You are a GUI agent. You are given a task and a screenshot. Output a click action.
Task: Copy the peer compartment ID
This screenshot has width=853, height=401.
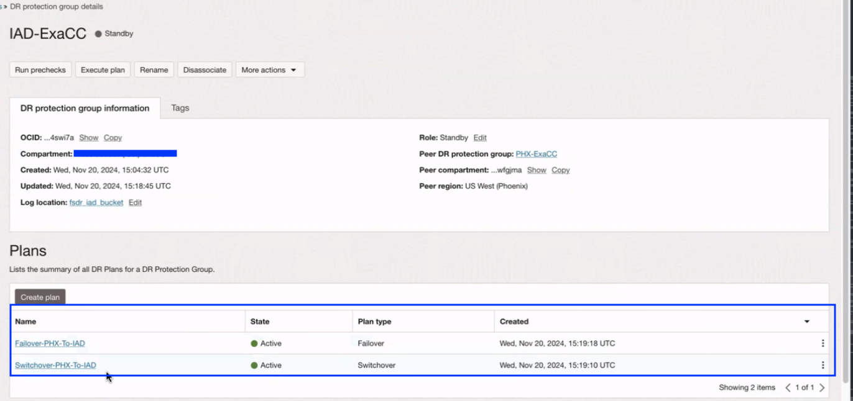pyautogui.click(x=560, y=170)
